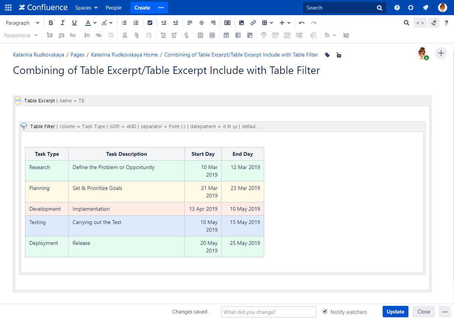Insert a chart from table data

[287, 35]
